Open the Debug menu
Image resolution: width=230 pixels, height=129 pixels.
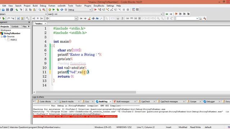pos(43,6)
